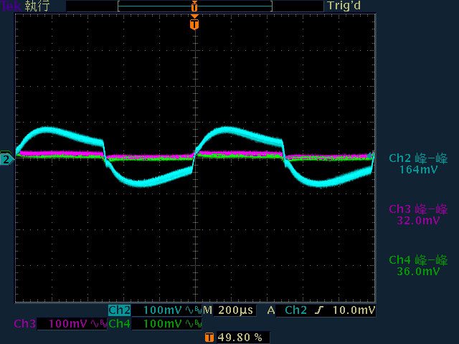The height and width of the screenshot is (344, 459).
Task: Click the T marker in the record overview bar
Action: [x=194, y=6]
